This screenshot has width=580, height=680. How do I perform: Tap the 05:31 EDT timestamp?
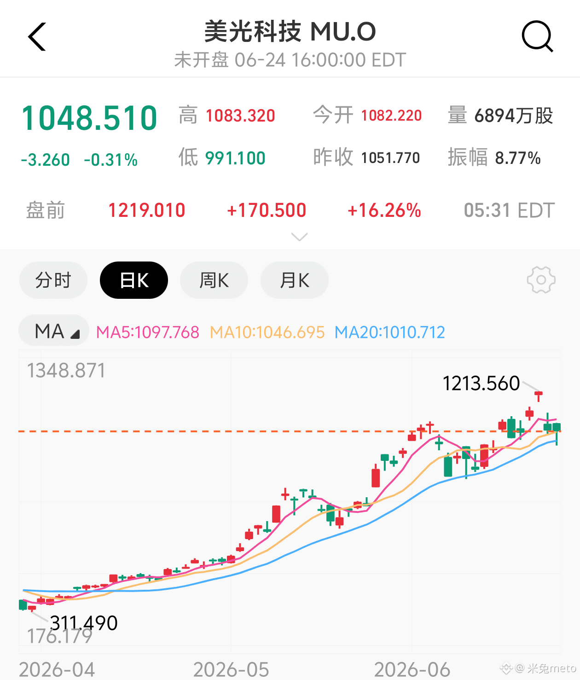[509, 210]
